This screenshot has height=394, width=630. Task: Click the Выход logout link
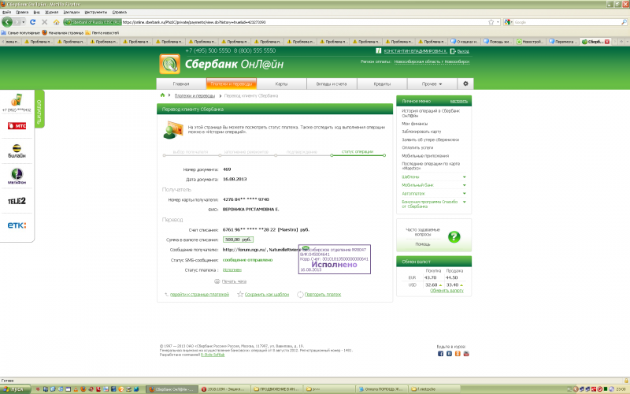click(x=463, y=51)
